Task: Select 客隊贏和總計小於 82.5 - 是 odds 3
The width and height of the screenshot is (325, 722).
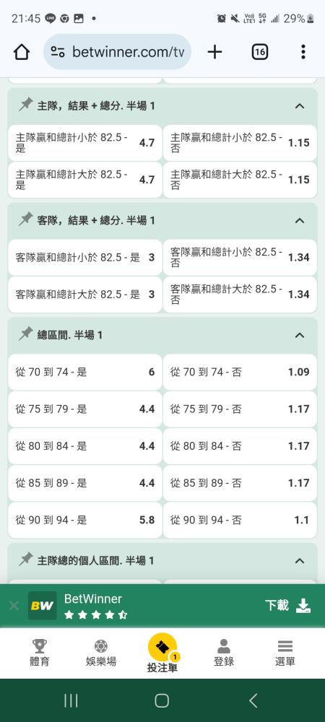Action: pyautogui.click(x=85, y=258)
